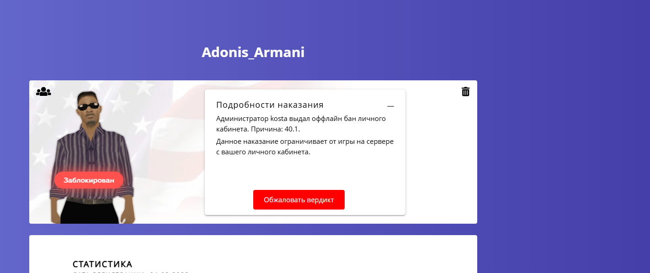650x273 pixels.
Task: Click the group of users icon
Action: 43,92
